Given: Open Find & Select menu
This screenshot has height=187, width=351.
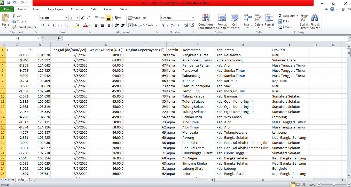Looking at the screenshot, I should (x=315, y=22).
